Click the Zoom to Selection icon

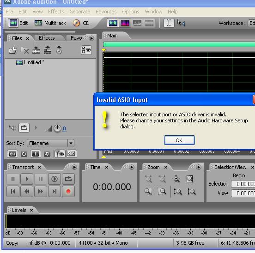click(189, 179)
